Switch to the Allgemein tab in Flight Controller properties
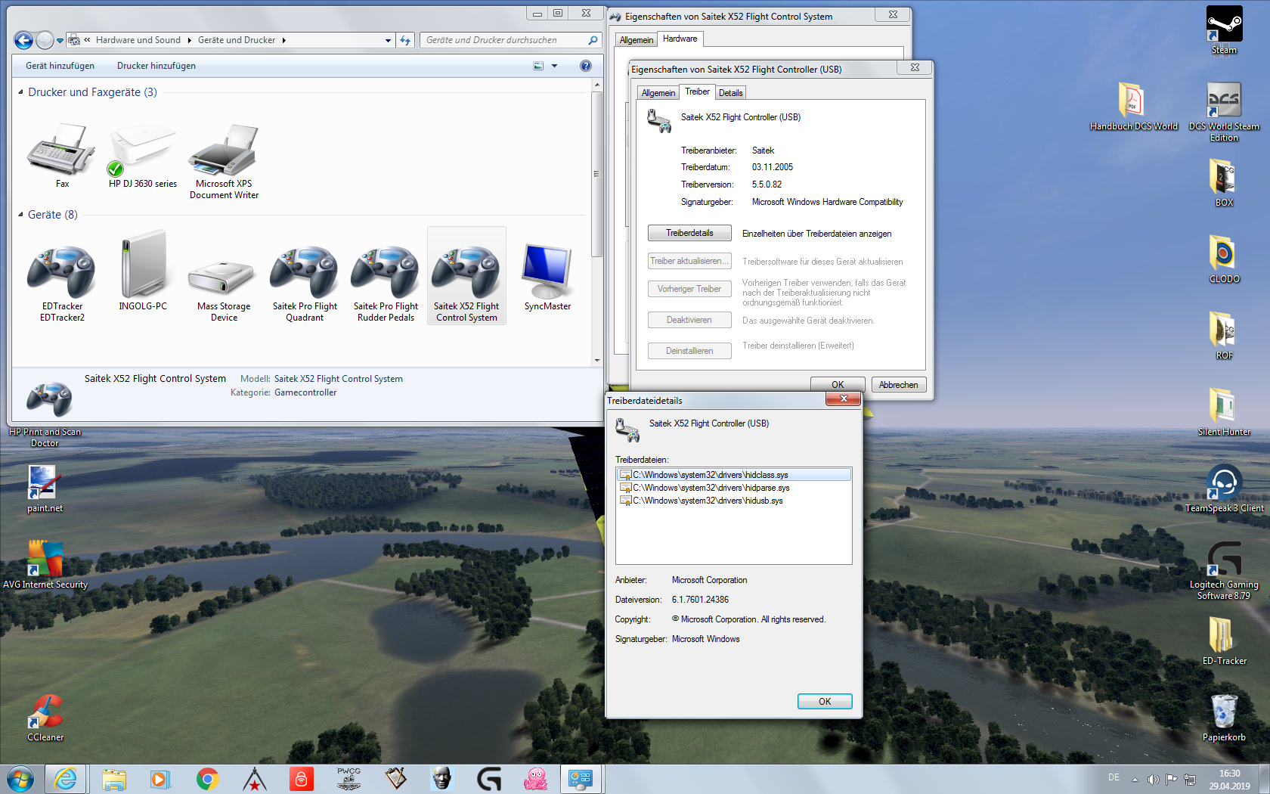Screen dimensions: 1270x794 pos(658,93)
